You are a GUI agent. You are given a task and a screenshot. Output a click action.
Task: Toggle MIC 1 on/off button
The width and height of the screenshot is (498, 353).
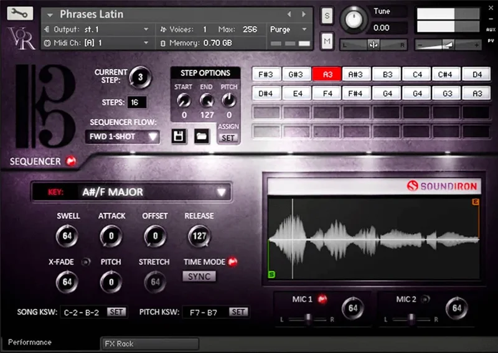(322, 299)
